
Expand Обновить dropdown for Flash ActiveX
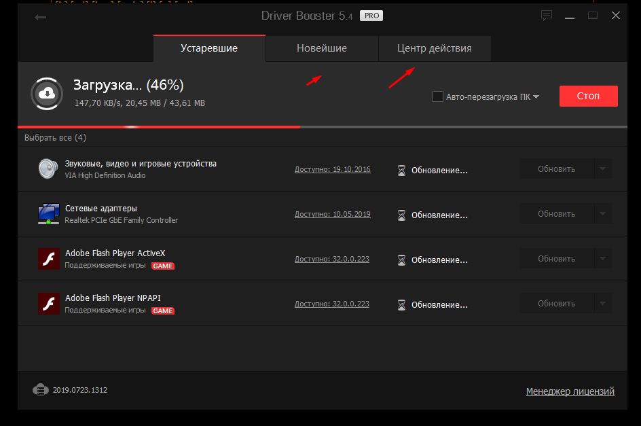[603, 259]
